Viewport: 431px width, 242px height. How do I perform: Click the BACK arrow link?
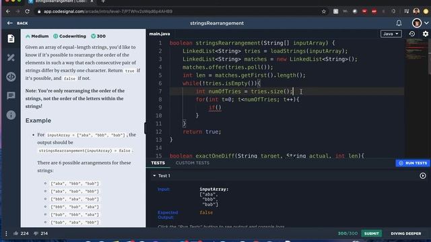(18, 24)
